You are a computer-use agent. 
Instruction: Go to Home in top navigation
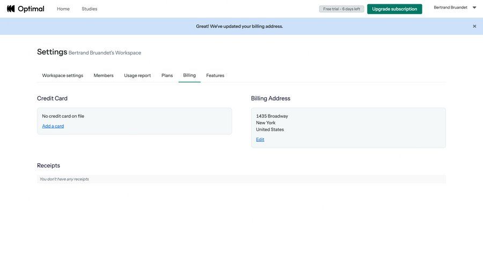coord(63,9)
